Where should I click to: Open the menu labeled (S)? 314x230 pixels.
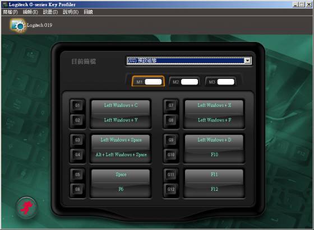pyautogui.click(x=50, y=12)
